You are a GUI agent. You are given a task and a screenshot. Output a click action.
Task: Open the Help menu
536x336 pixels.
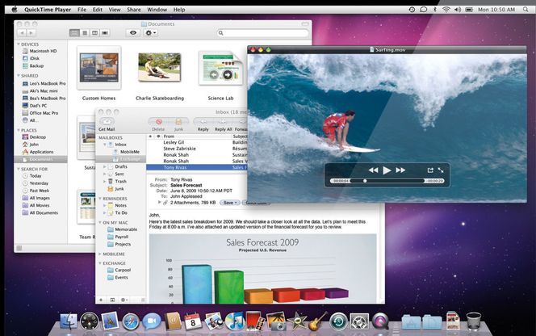click(x=179, y=10)
